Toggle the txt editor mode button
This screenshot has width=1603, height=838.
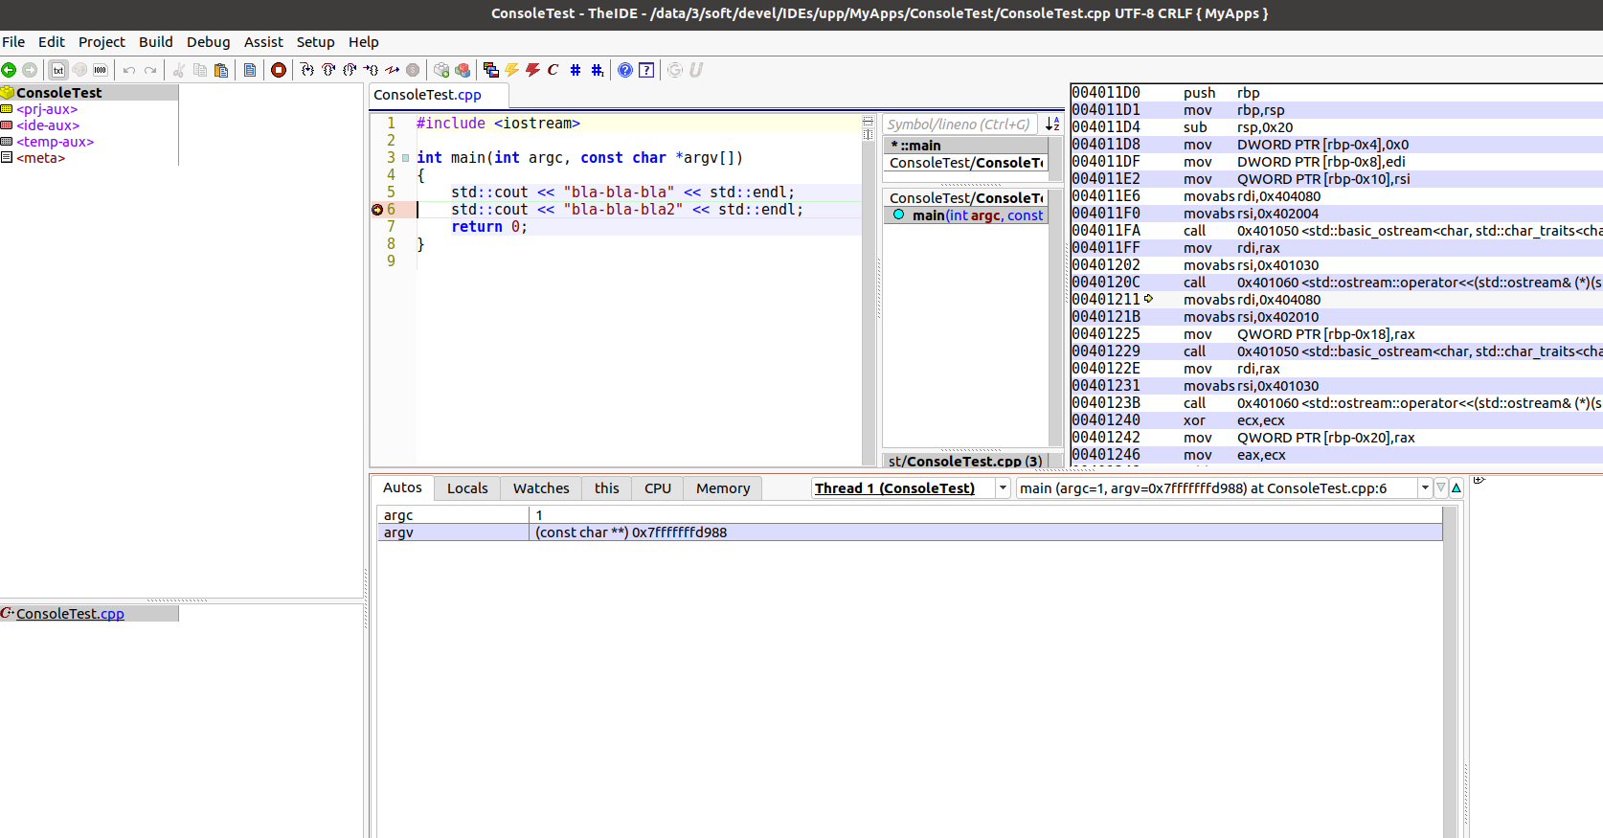pyautogui.click(x=58, y=70)
